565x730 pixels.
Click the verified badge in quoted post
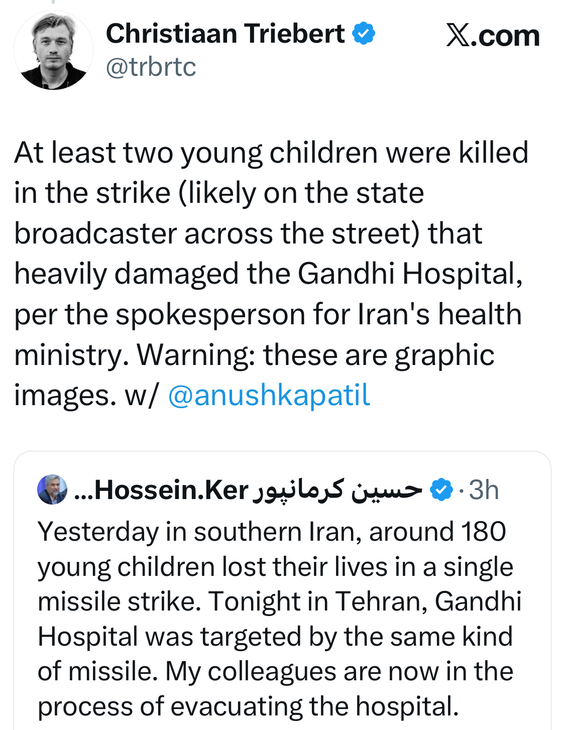(442, 490)
